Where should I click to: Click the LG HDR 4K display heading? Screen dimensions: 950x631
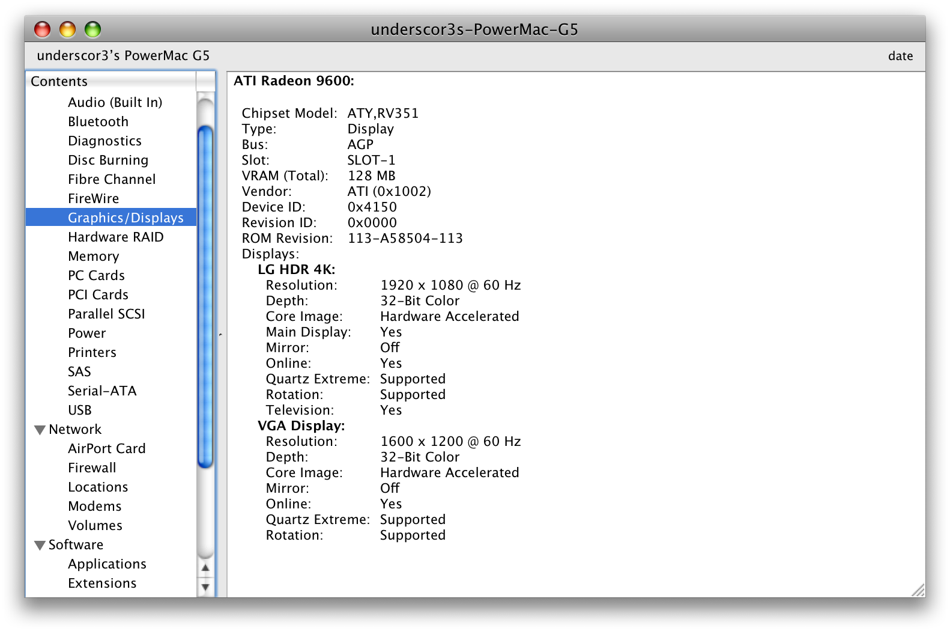(x=297, y=269)
